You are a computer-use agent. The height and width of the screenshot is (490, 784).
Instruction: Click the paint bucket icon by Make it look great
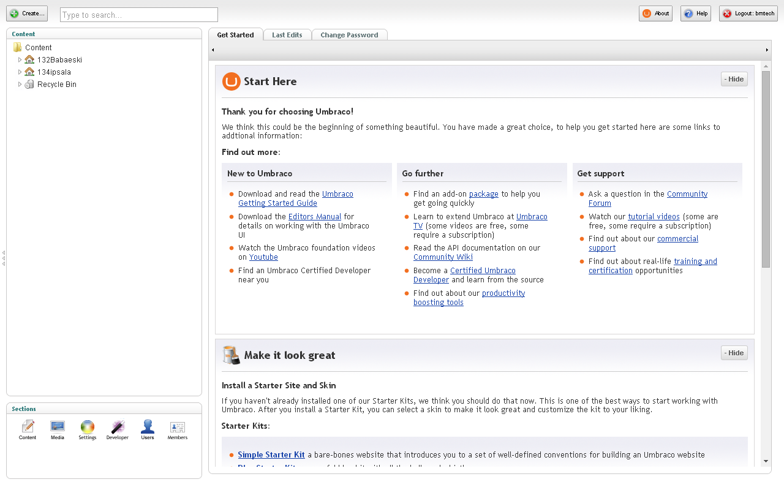[231, 355]
